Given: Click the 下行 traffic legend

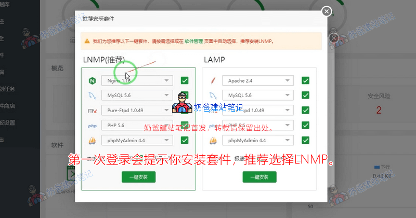Looking at the screenshot, I should coord(382,167).
